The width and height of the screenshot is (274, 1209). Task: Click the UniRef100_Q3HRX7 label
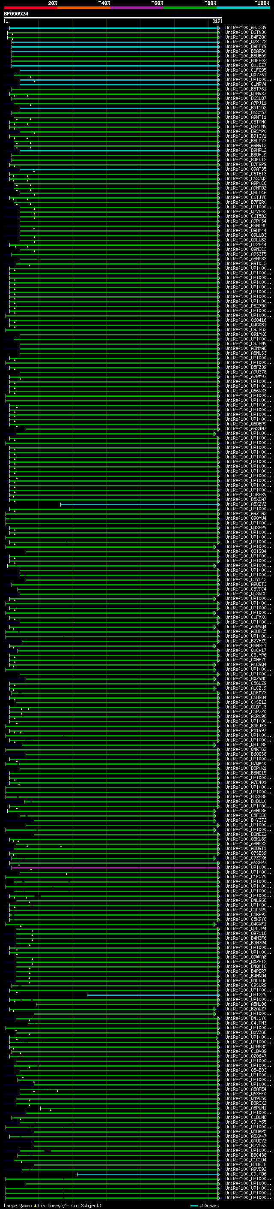point(246,94)
